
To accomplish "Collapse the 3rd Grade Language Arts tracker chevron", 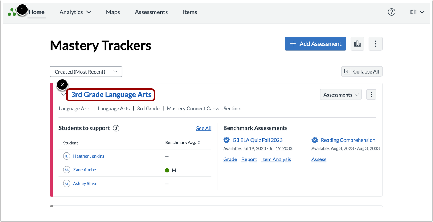I will pos(63,94).
